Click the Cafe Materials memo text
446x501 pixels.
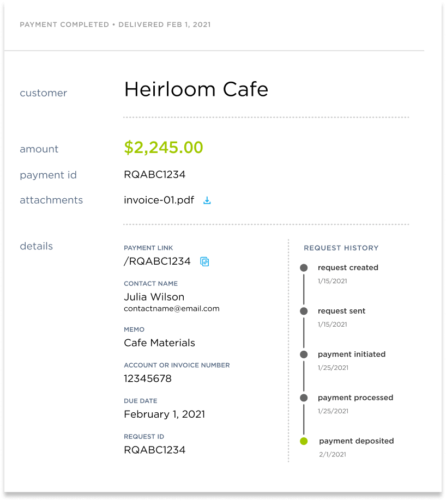pos(159,343)
